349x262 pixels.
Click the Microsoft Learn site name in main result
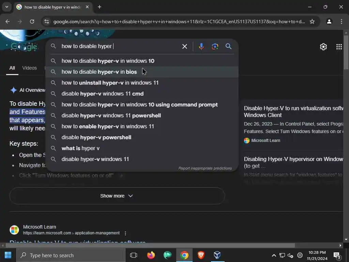click(x=40, y=227)
